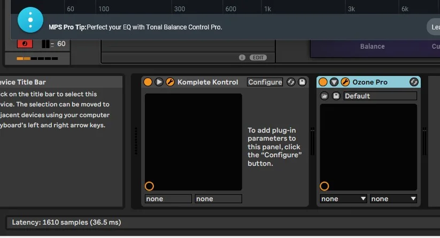Toggle Komplete Kontrol device activator on/off
The height and width of the screenshot is (238, 440).
tap(148, 82)
